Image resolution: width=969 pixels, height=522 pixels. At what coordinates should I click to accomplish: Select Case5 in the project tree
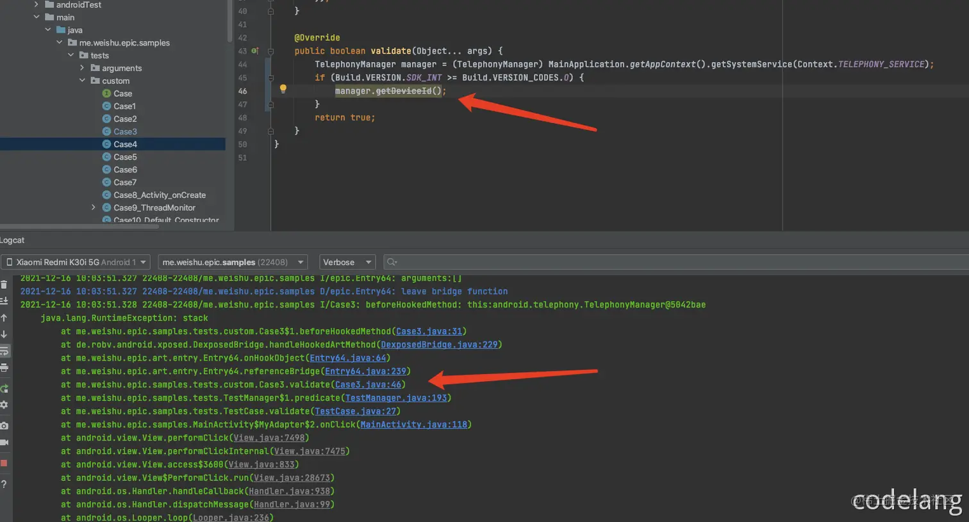[125, 157]
